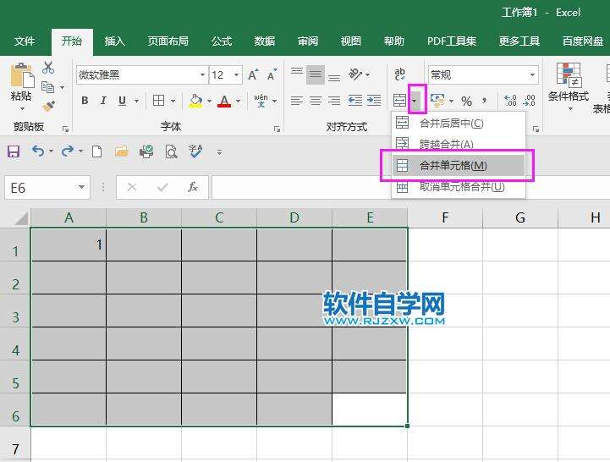Click the Format Painter brush icon
The image size is (610, 462).
[x=48, y=106]
